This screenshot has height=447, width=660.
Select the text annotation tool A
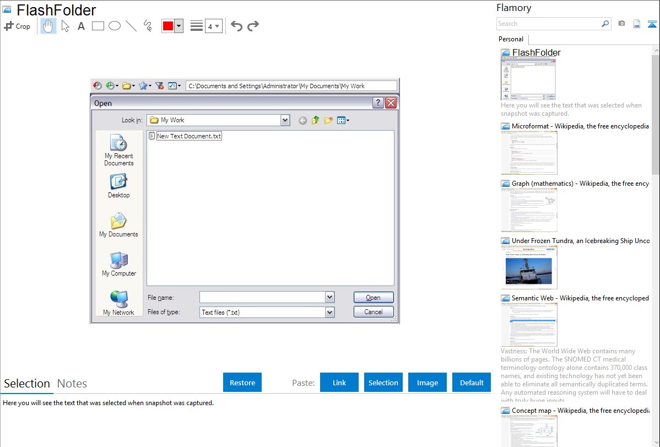pos(81,26)
